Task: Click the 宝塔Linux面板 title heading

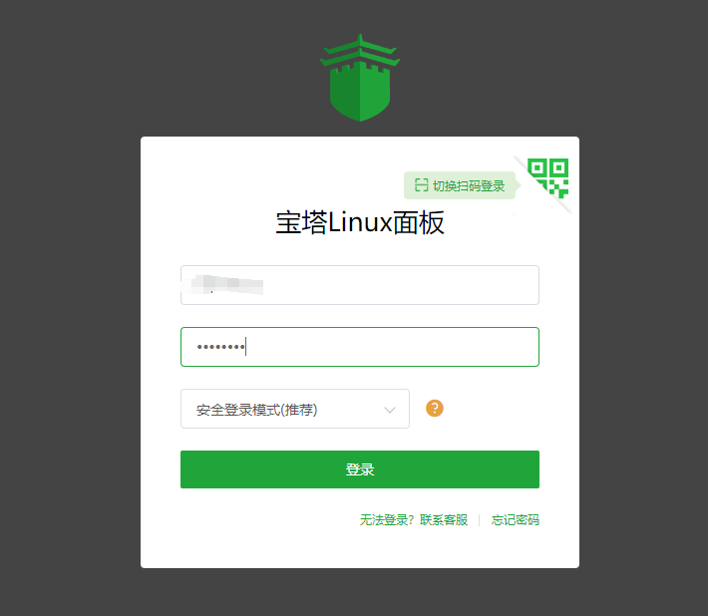Action: pyautogui.click(x=360, y=222)
